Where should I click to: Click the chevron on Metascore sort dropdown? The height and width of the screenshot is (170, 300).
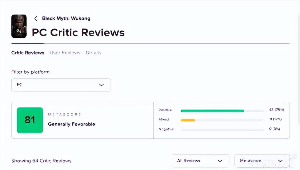tap(280, 161)
